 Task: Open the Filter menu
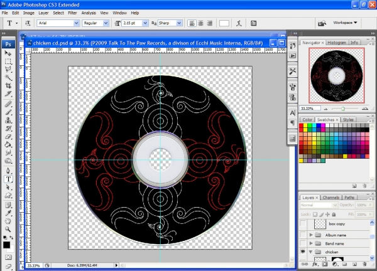coord(72,13)
